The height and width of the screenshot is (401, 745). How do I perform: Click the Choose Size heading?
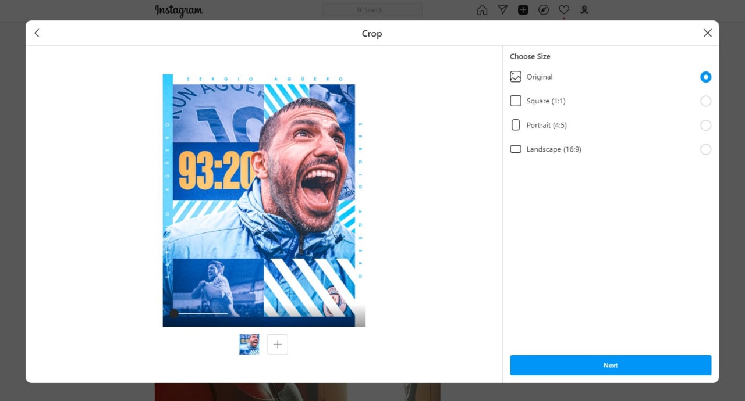pyautogui.click(x=530, y=56)
